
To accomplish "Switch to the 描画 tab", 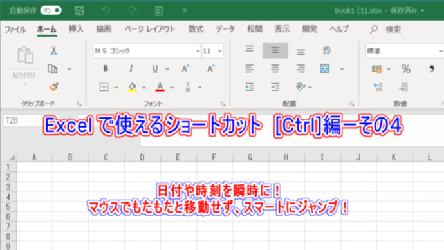I will (x=104, y=29).
